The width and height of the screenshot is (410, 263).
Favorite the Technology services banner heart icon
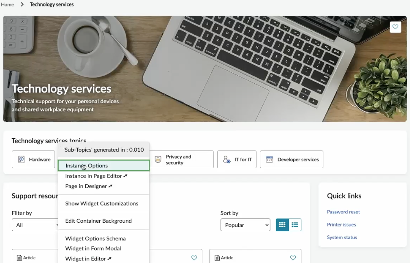tap(395, 27)
